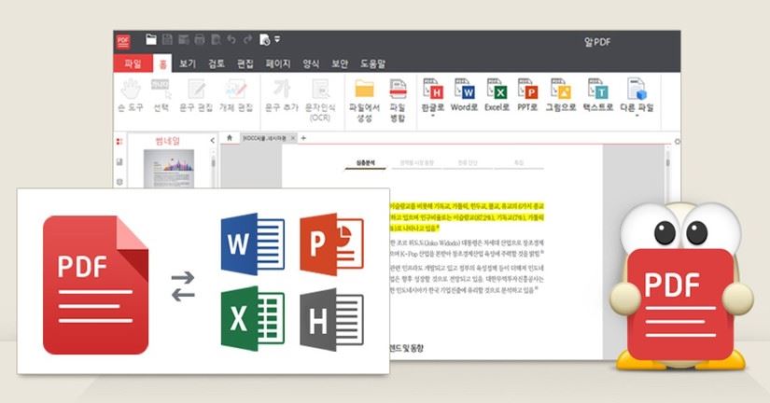
Task: Choose the 선택 selection tool
Action: click(161, 96)
